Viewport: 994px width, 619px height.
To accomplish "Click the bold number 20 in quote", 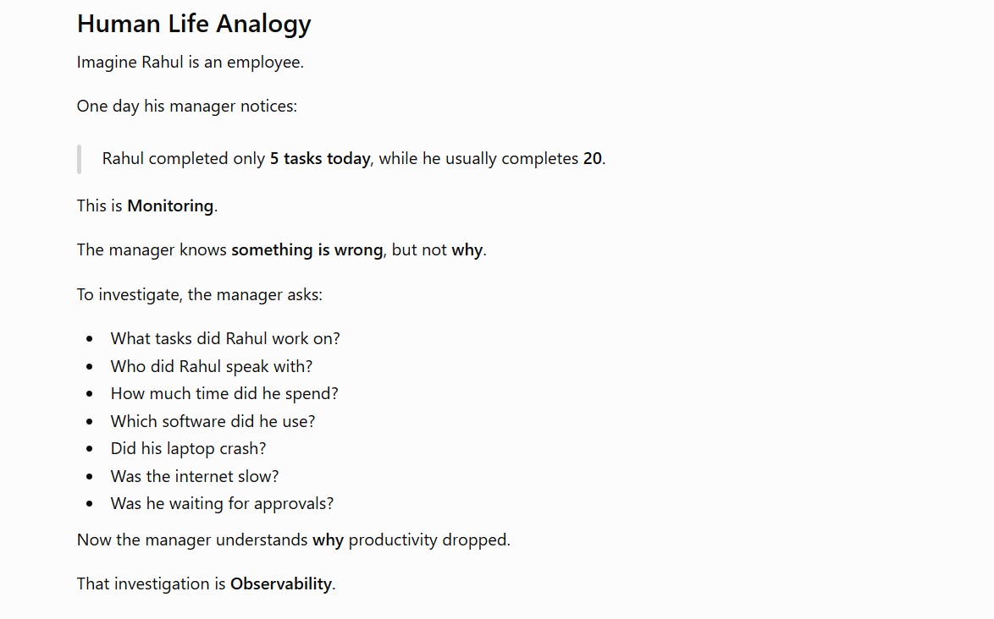I will 592,158.
